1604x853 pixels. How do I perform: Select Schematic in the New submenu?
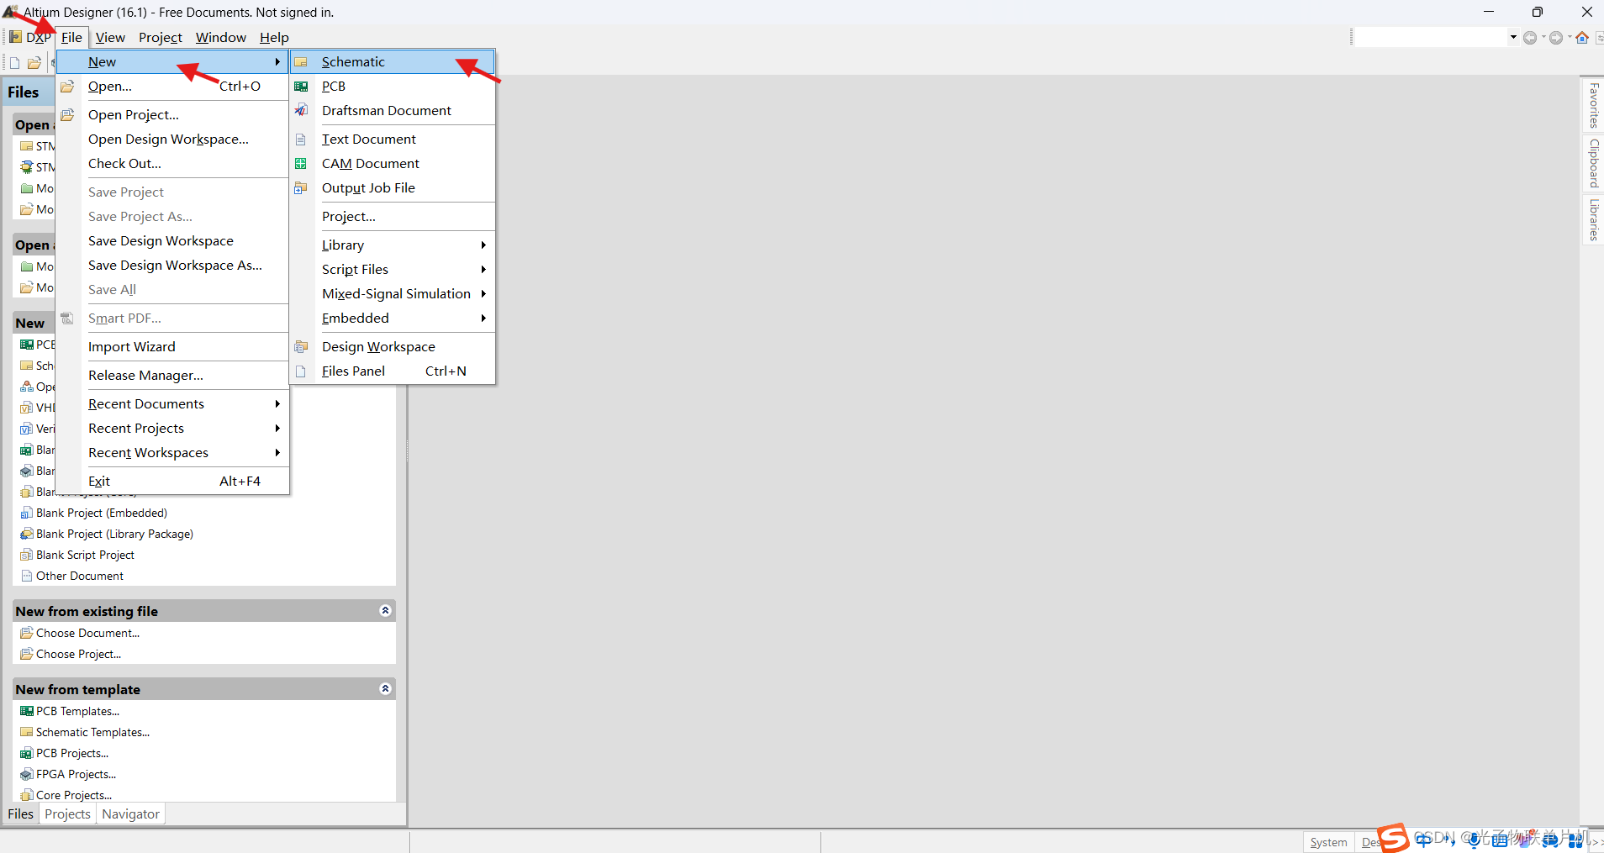click(393, 62)
